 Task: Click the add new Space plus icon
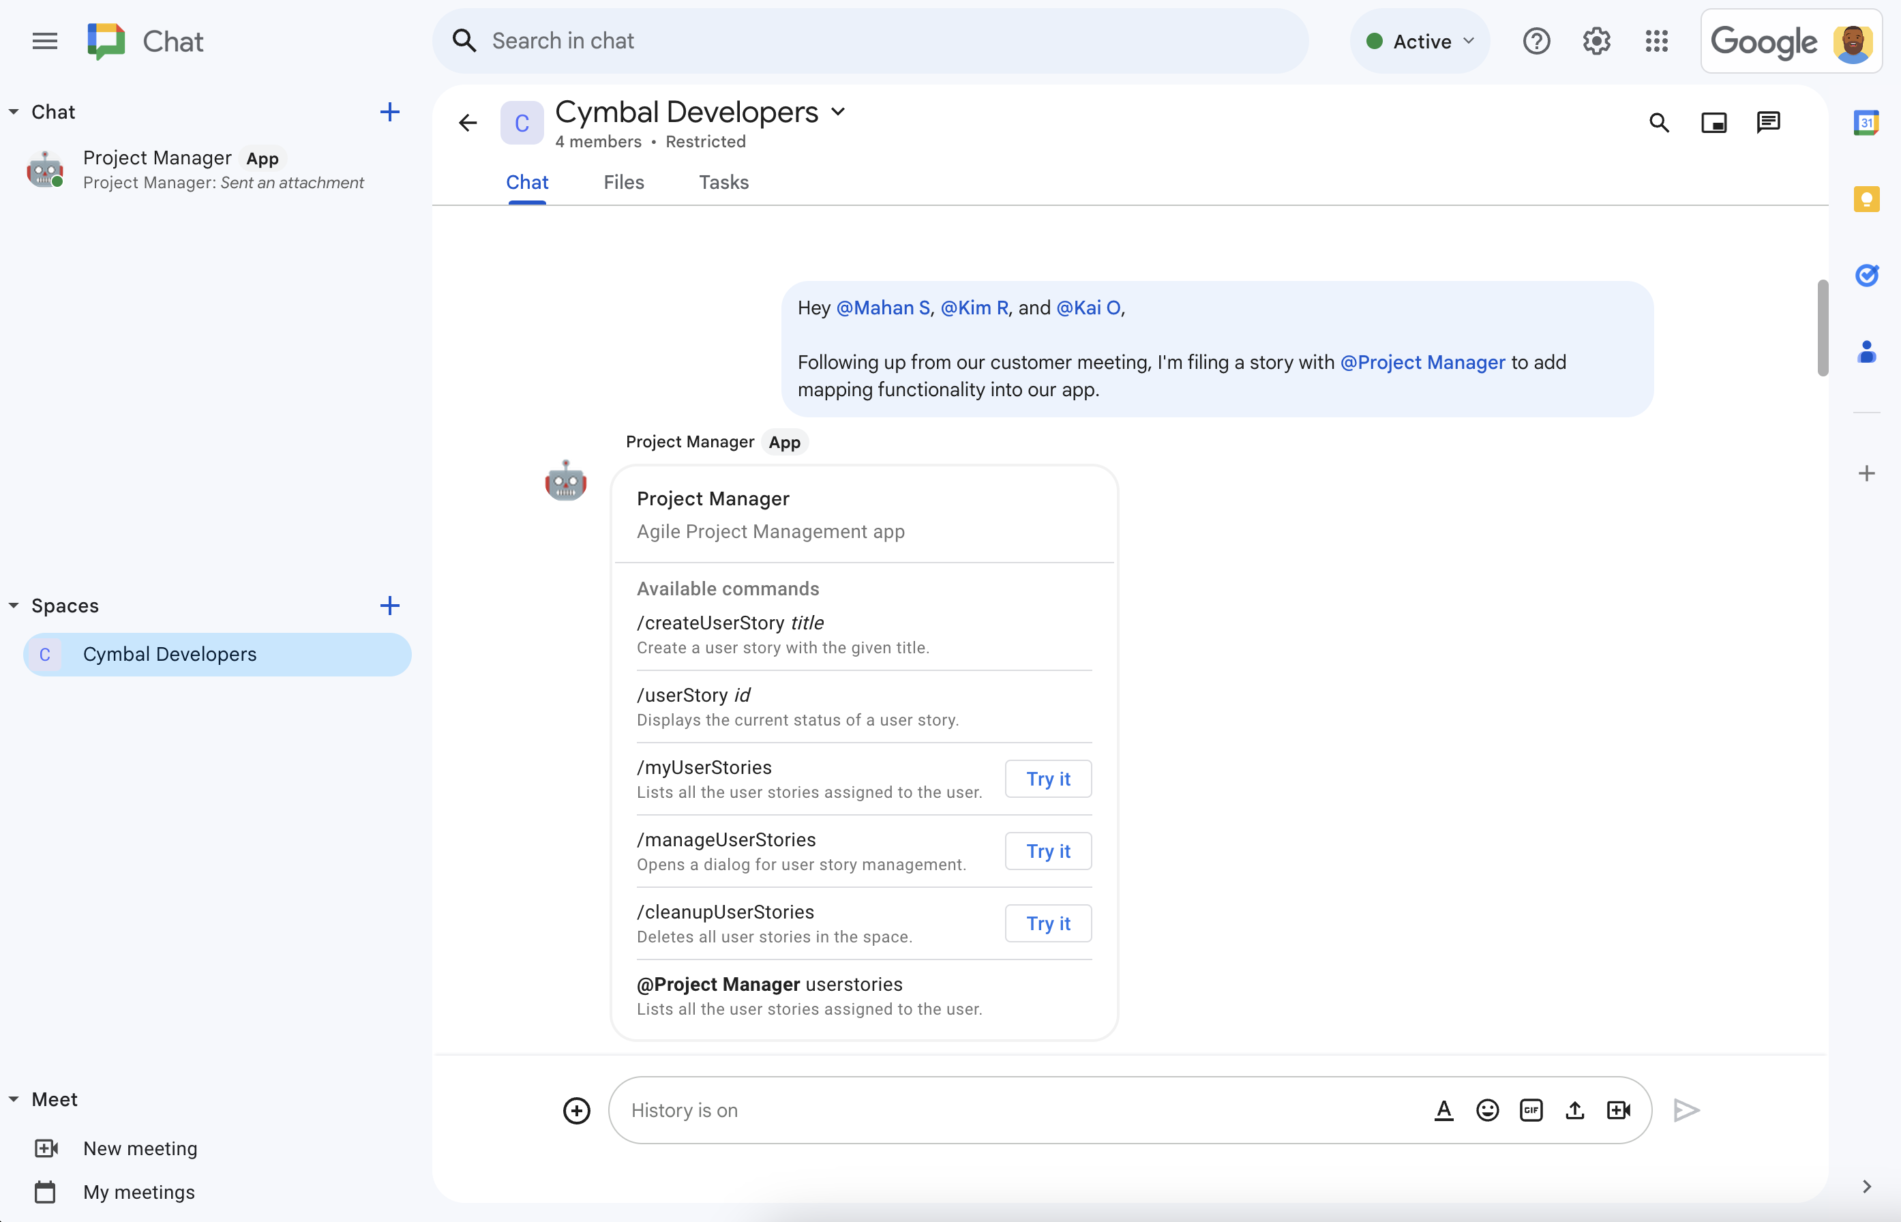tap(389, 606)
